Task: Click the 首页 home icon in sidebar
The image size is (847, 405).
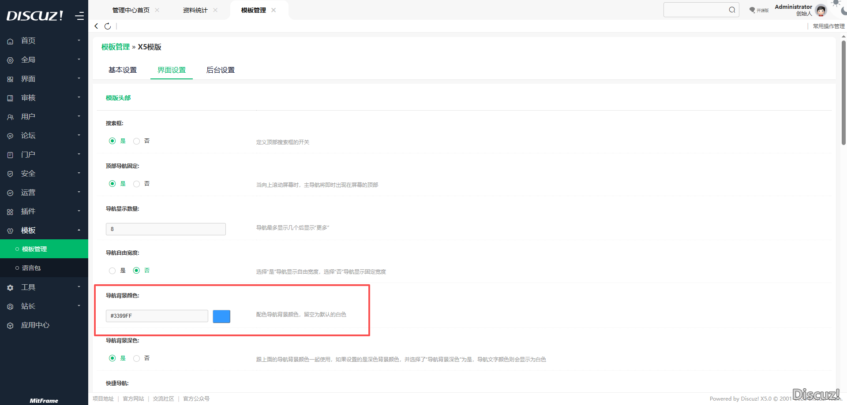Action: click(x=10, y=41)
